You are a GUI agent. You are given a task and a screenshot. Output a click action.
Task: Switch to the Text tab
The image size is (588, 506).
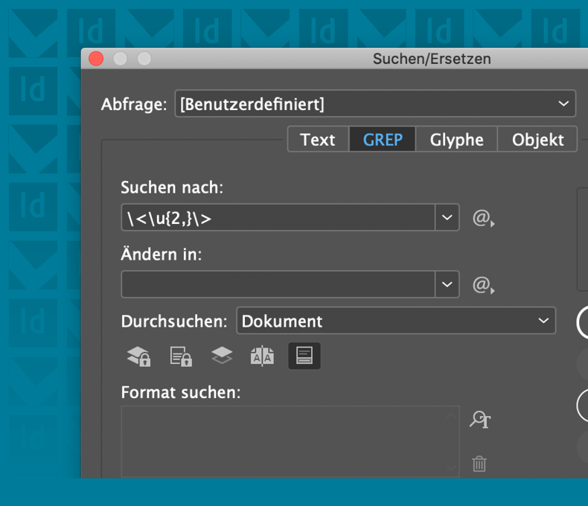tap(318, 139)
